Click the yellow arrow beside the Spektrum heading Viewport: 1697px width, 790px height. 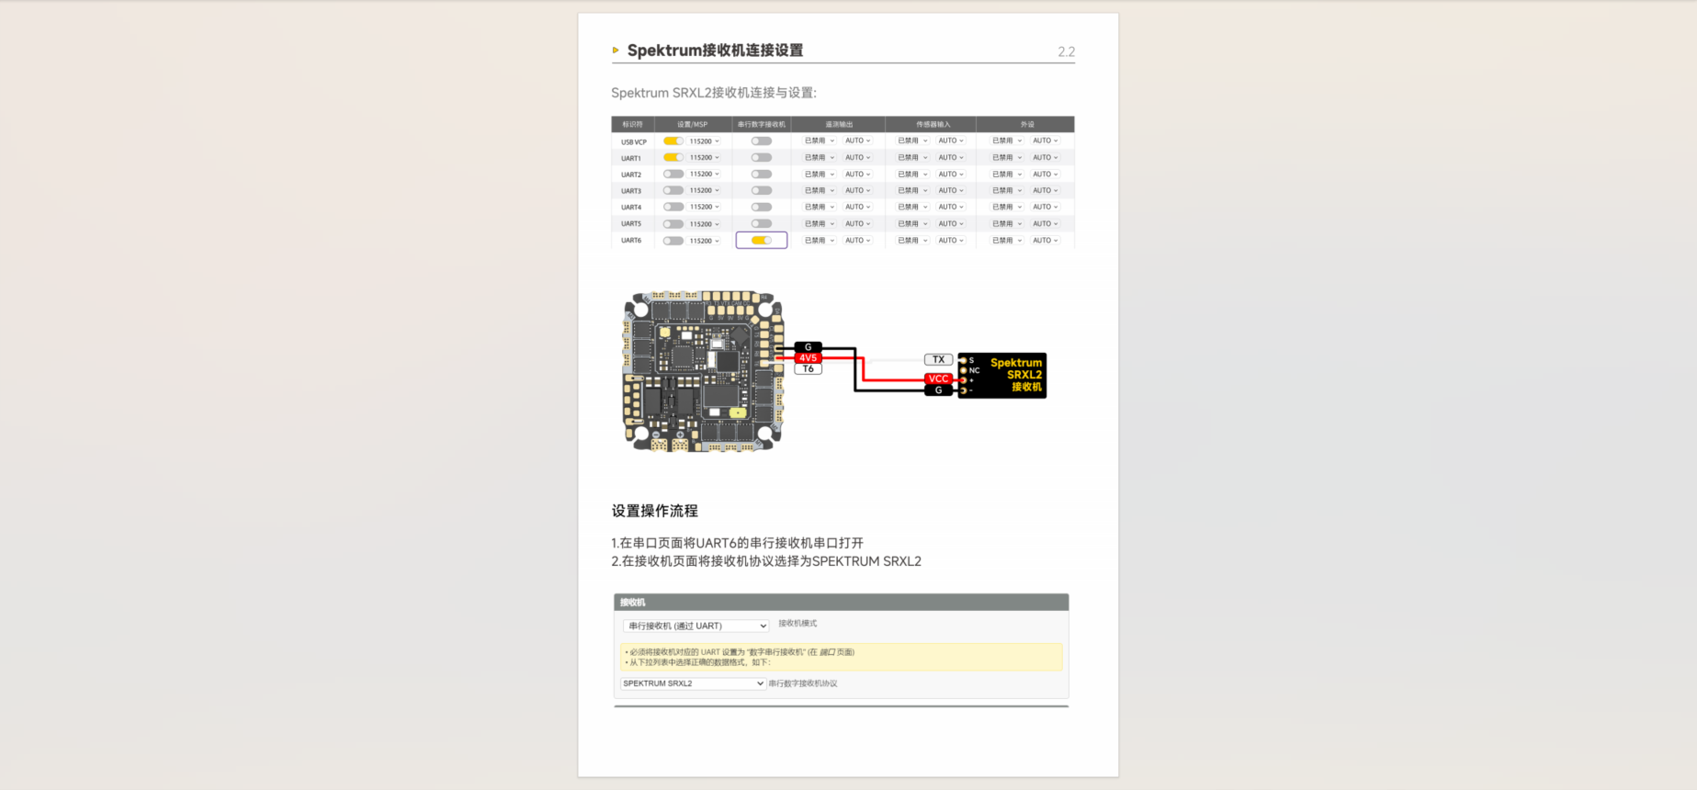616,51
